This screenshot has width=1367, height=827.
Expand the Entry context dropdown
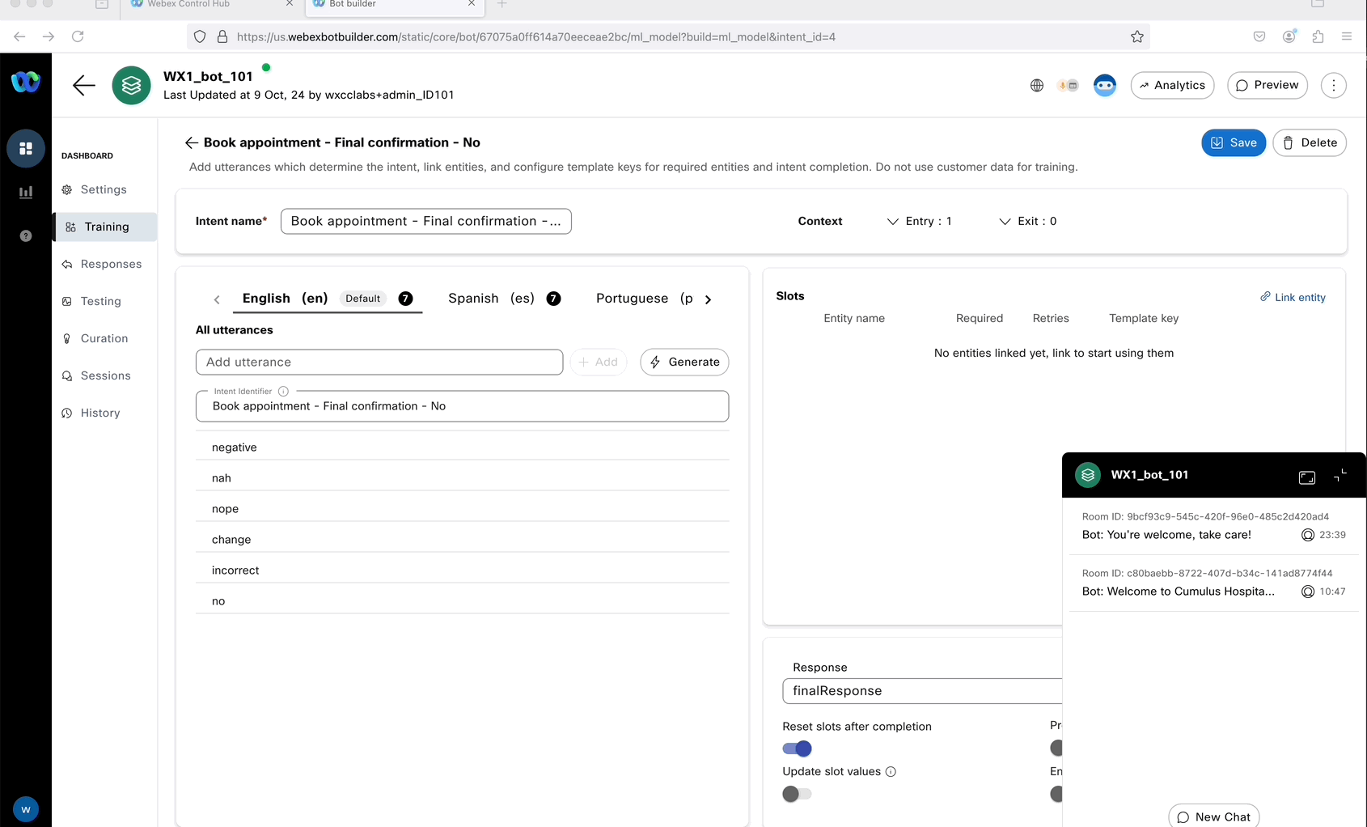point(919,222)
